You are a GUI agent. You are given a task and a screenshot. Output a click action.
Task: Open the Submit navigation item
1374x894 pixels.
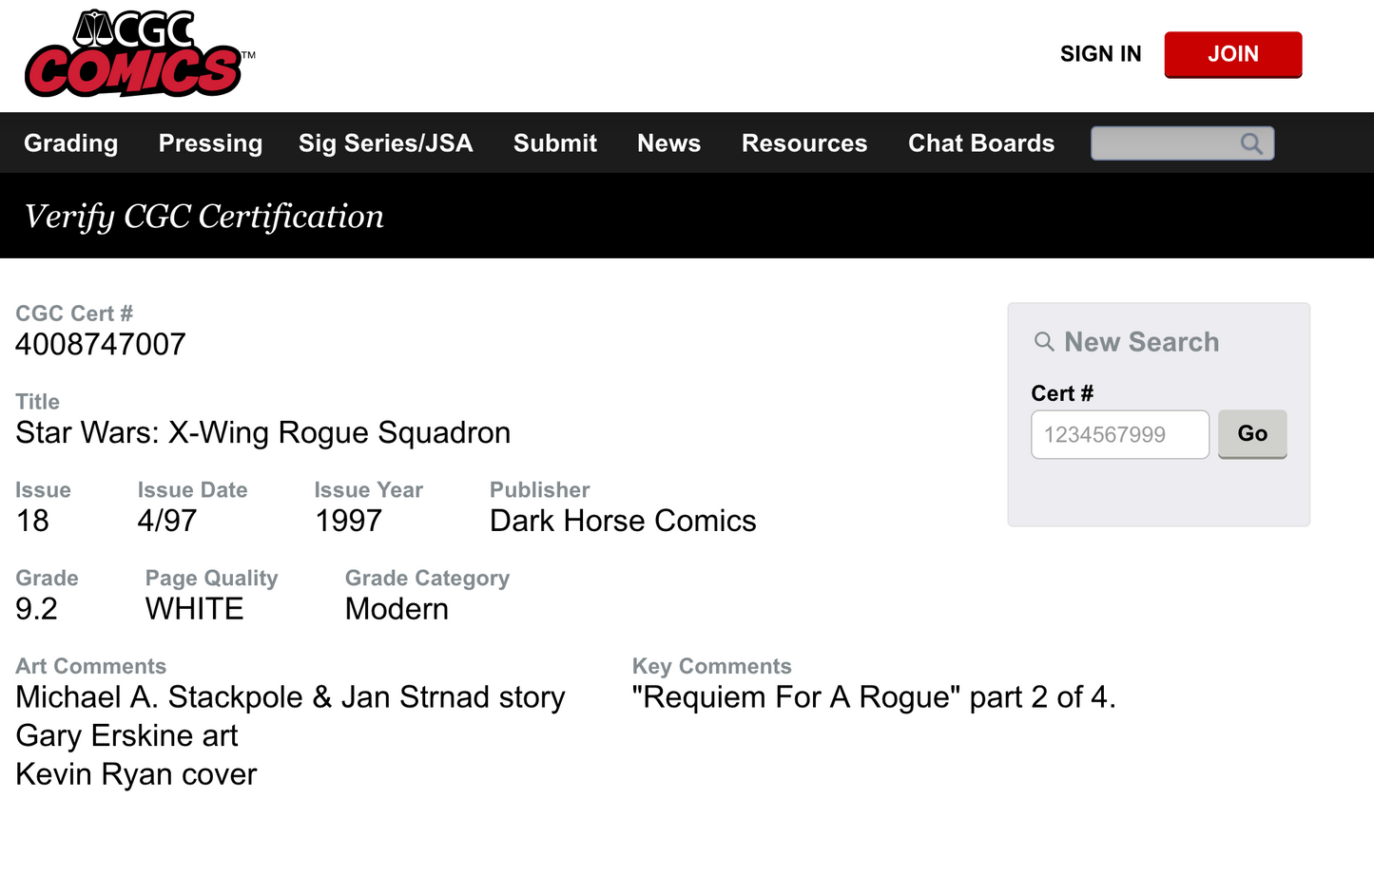point(555,143)
